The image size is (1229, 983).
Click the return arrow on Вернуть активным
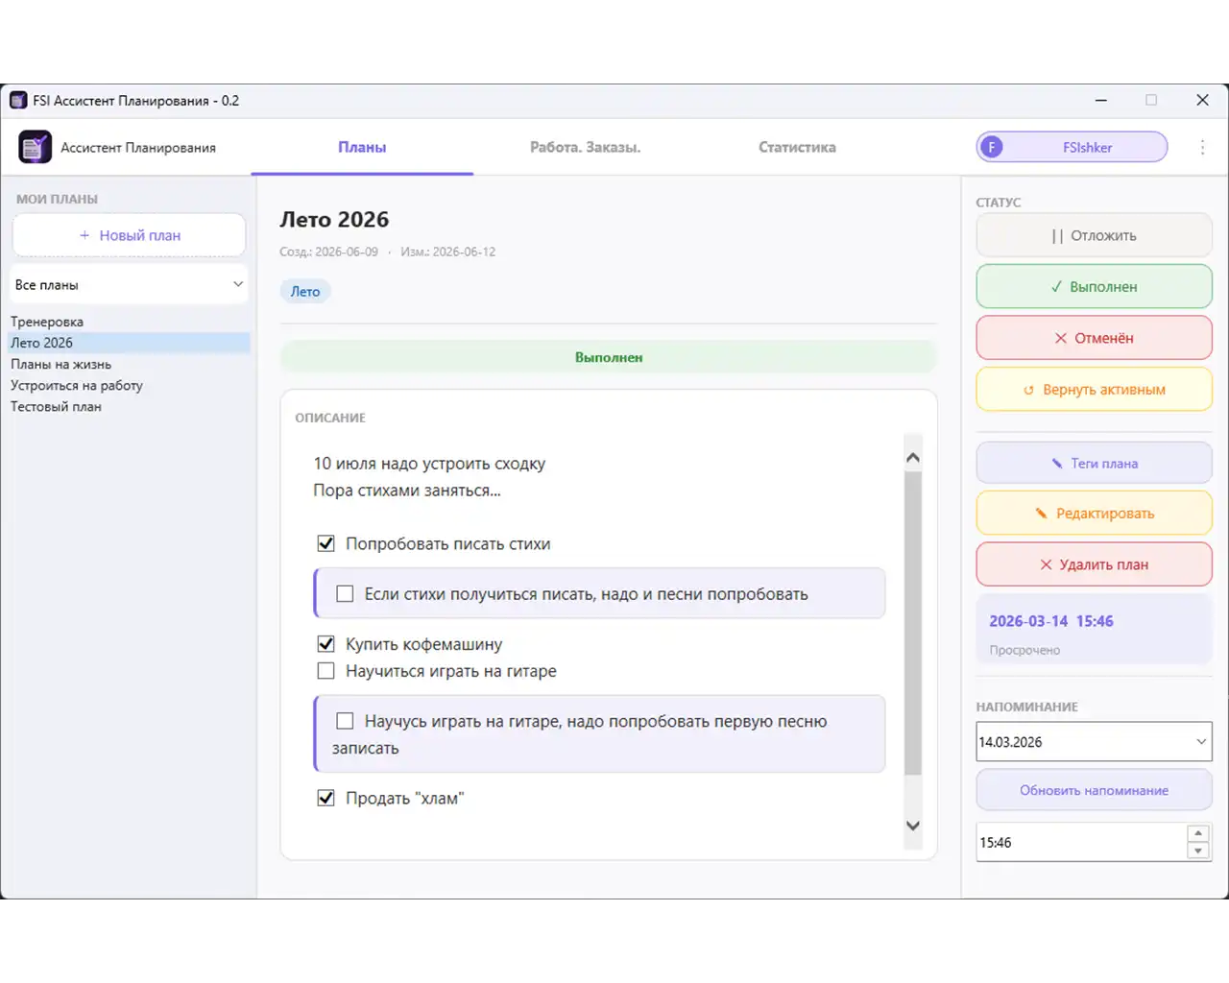(x=1028, y=390)
